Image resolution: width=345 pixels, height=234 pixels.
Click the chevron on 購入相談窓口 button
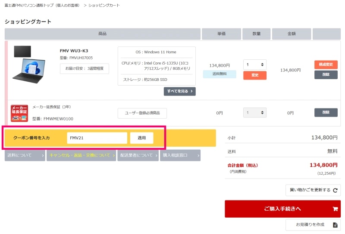coord(198,155)
